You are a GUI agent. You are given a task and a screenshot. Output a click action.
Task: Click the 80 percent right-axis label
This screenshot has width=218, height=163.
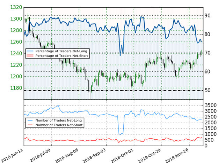(x=208, y=34)
